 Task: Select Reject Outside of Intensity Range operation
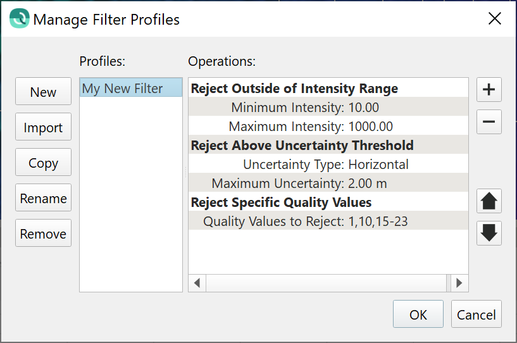[x=294, y=89]
